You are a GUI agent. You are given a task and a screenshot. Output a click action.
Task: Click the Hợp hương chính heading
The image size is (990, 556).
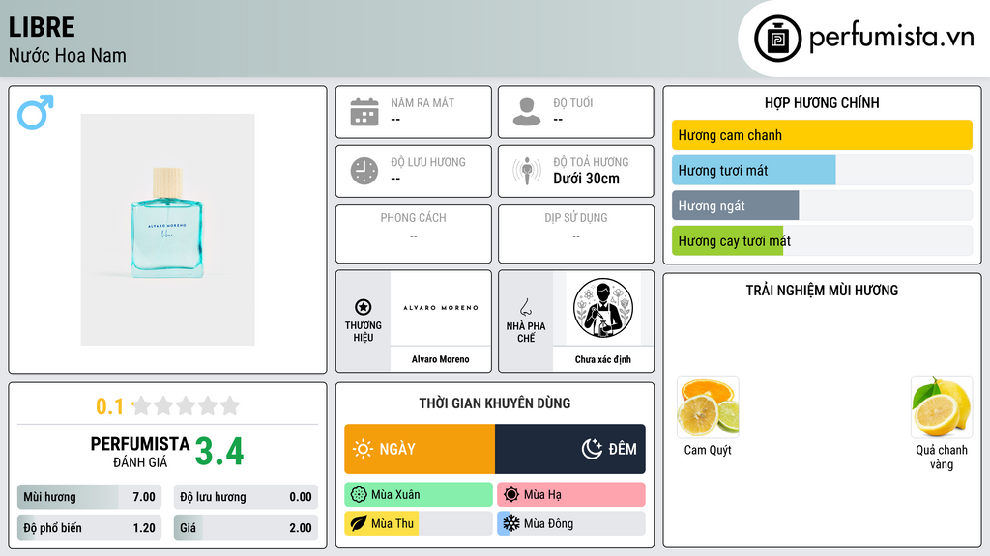coord(822,102)
